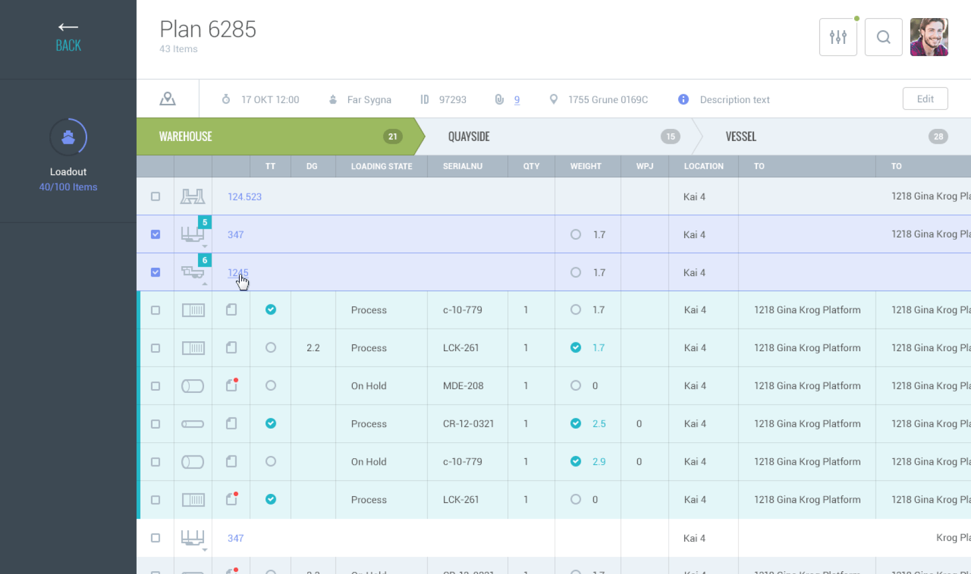The height and width of the screenshot is (574, 971).
Task: Click the QUAYSIDE count badge 15
Action: tap(670, 137)
